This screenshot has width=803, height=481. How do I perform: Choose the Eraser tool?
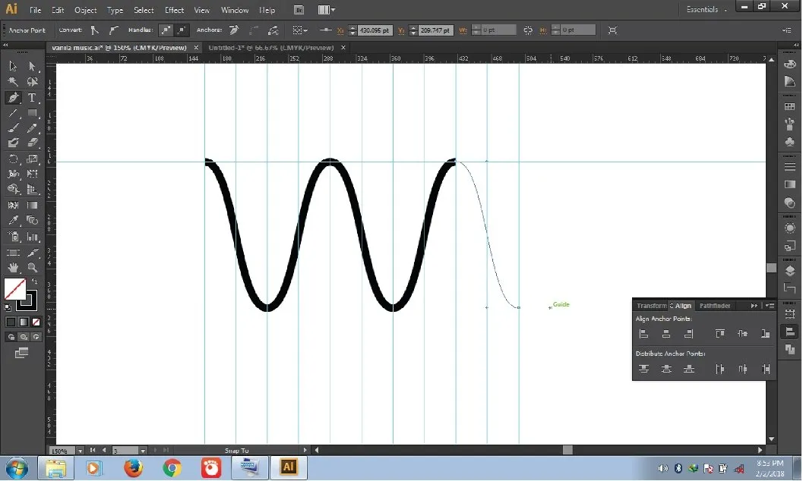tap(32, 143)
